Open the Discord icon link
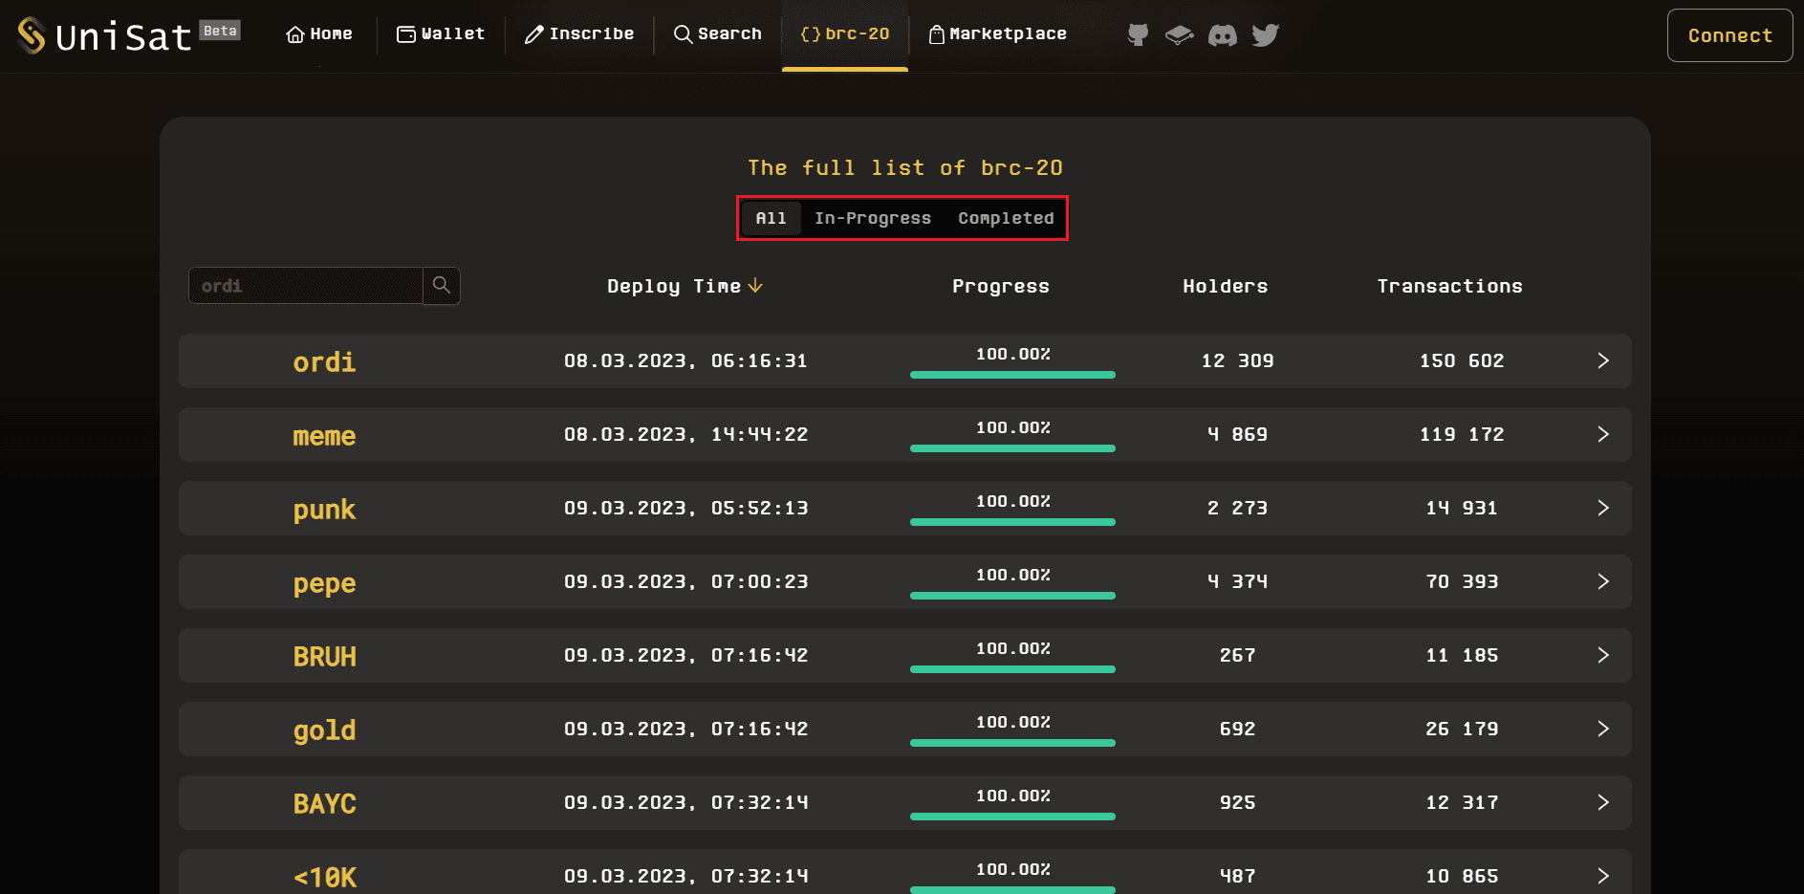The width and height of the screenshot is (1804, 894). pyautogui.click(x=1222, y=35)
